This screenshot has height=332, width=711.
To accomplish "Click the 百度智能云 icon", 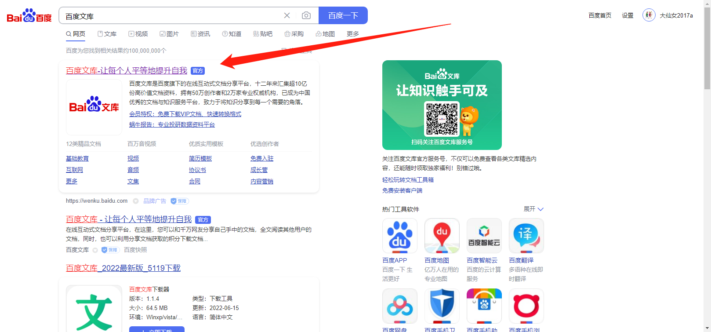I will pyautogui.click(x=484, y=236).
